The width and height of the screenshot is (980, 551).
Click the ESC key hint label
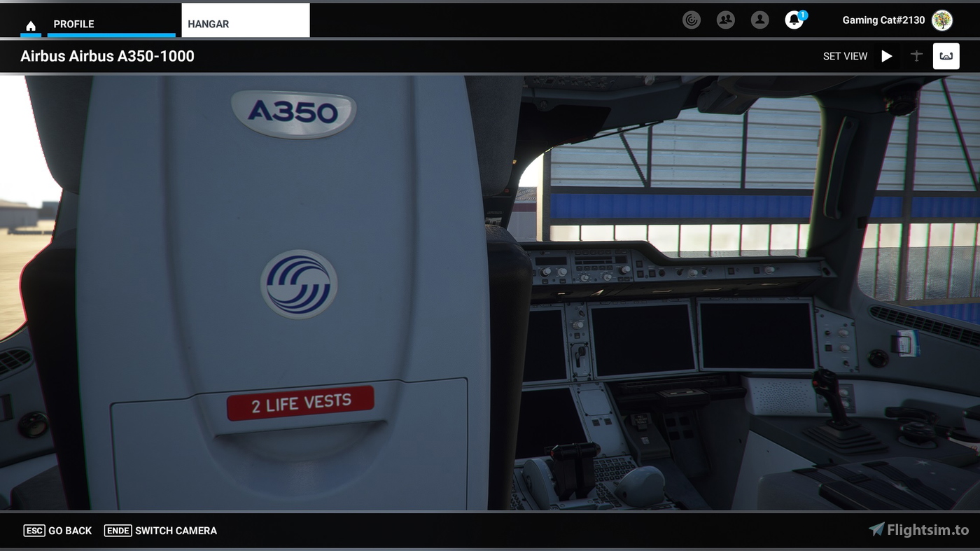[x=34, y=531]
